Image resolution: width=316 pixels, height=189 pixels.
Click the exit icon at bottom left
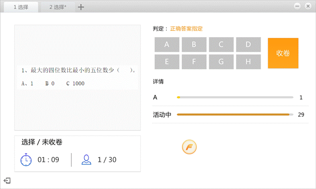[x=7, y=180]
